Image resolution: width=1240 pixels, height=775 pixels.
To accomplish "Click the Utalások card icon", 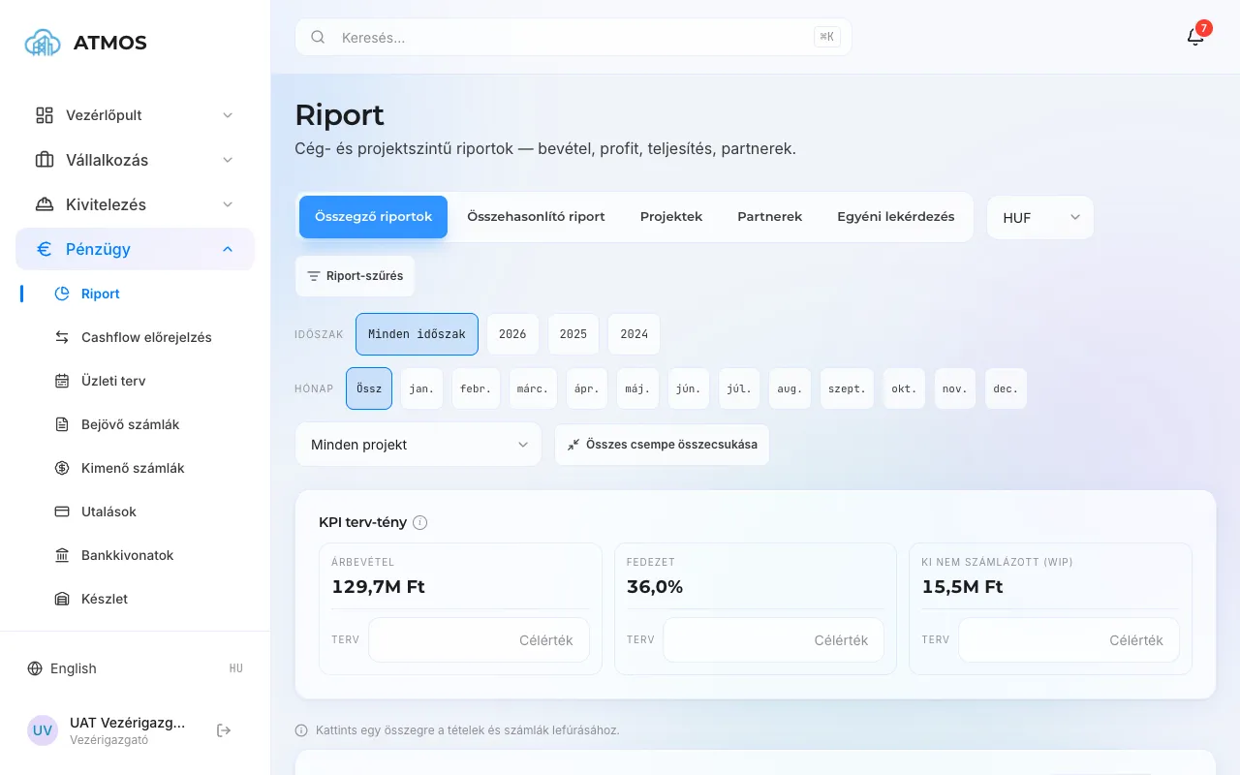I will click(62, 511).
